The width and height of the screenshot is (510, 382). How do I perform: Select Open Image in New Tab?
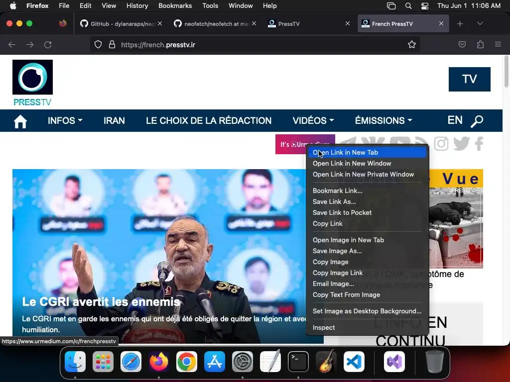pos(367,240)
